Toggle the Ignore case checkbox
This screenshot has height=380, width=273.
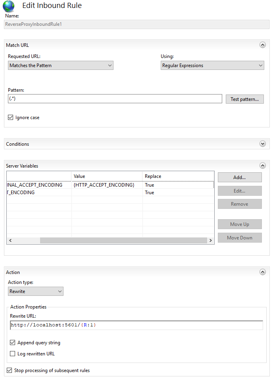pos(11,118)
